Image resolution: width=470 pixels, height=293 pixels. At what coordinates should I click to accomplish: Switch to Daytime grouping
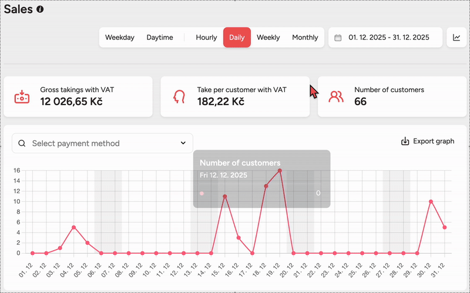[x=160, y=38]
